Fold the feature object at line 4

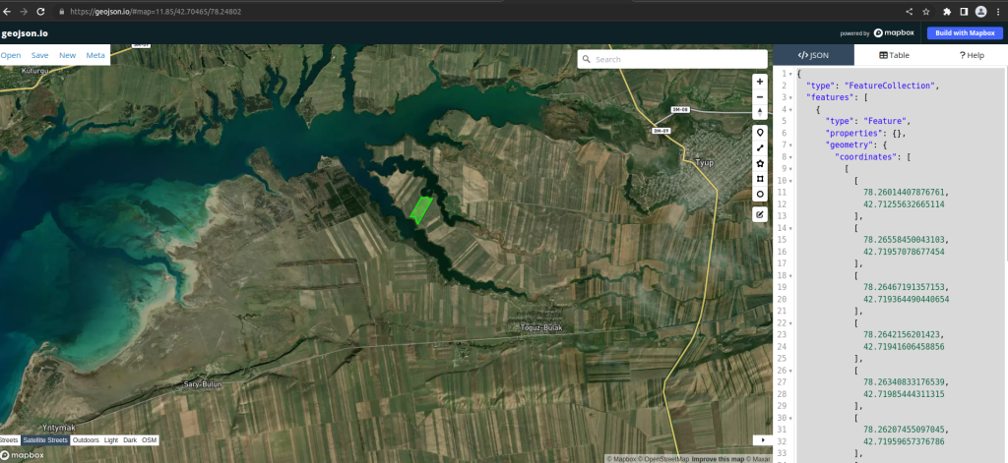790,109
